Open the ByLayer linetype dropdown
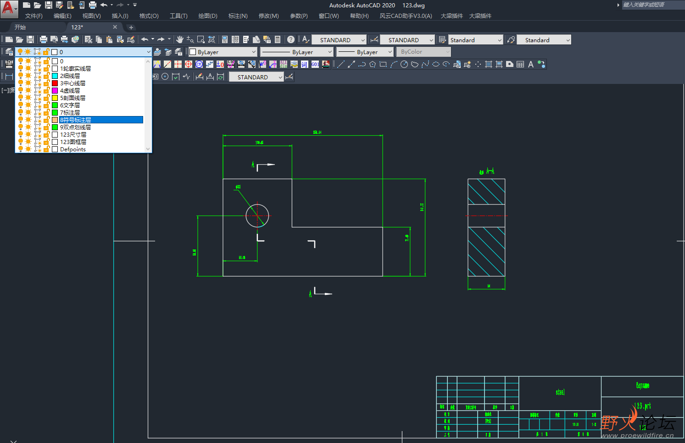Image resolution: width=685 pixels, height=443 pixels. [329, 52]
